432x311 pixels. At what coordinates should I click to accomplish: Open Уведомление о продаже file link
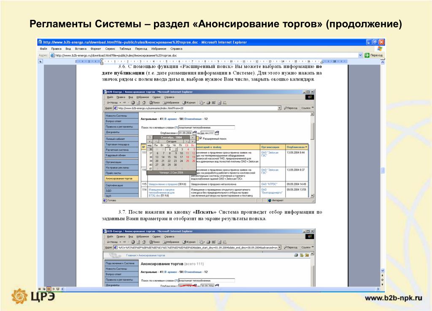point(163,184)
